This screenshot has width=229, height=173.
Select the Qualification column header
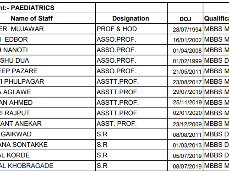coord(216,18)
